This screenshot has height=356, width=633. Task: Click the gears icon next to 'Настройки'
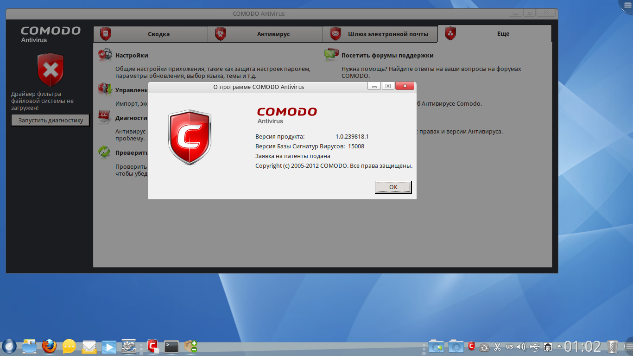tap(105, 55)
